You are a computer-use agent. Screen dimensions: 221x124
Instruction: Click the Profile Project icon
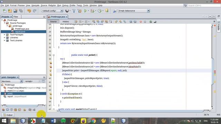pyautogui.click(x=100, y=11)
